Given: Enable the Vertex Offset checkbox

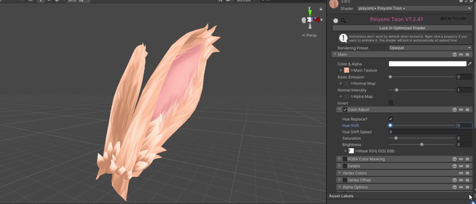Looking at the screenshot, I should pyautogui.click(x=345, y=180).
